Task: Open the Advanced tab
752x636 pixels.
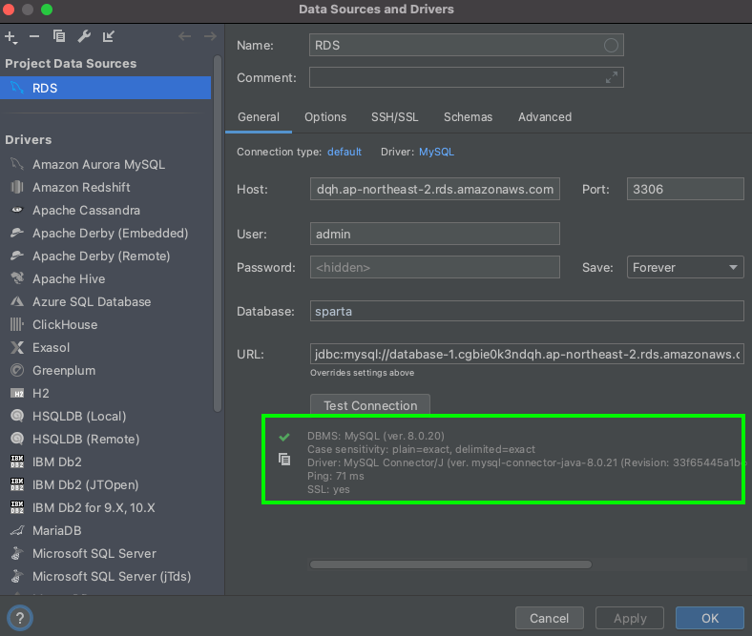Action: [545, 117]
